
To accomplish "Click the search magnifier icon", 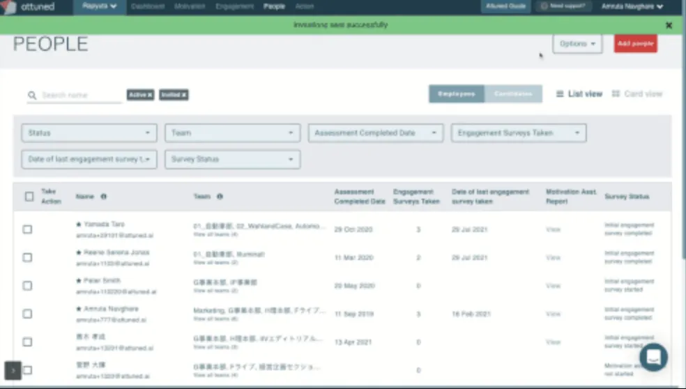I will [x=32, y=96].
